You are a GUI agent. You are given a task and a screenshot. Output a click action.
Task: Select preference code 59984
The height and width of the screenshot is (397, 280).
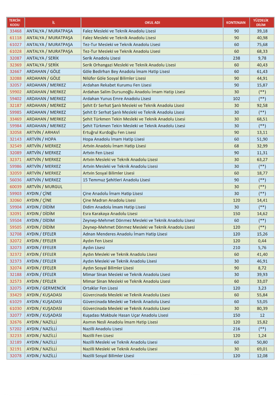tap(16, 126)
